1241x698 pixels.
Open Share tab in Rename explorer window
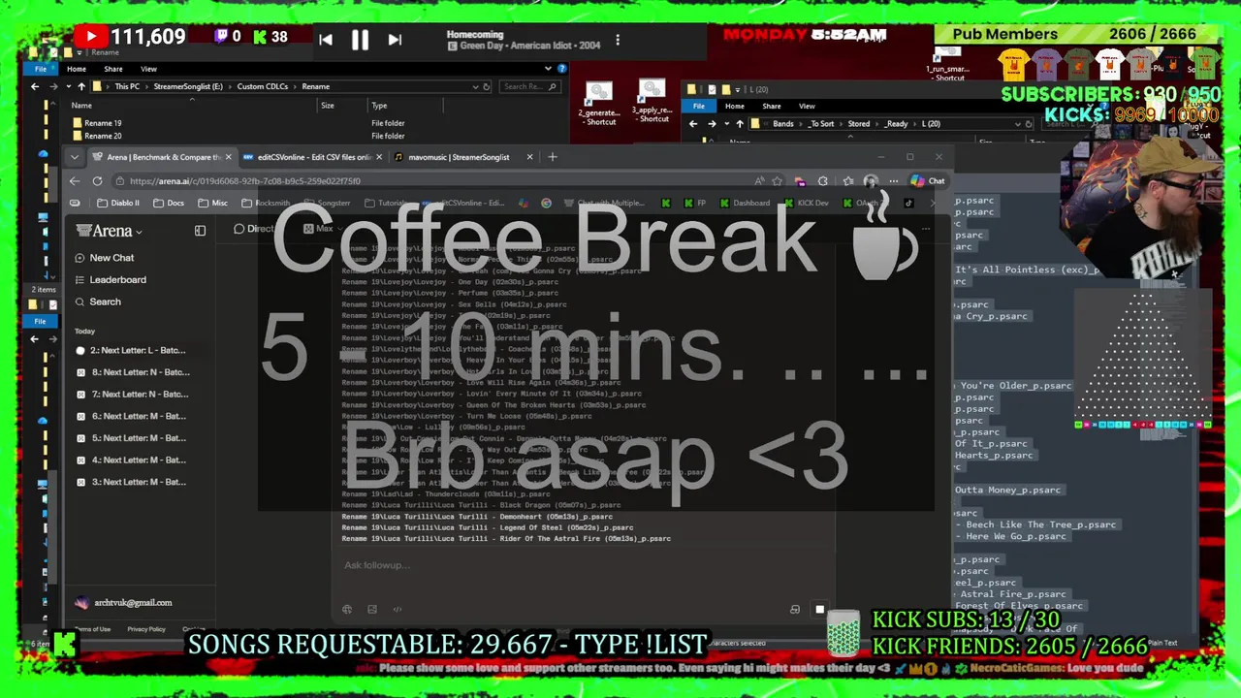[113, 69]
